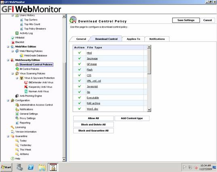This screenshot has height=172, width=217.
Task: Click the Top Surfers chart icon
Action: pos(21,20)
